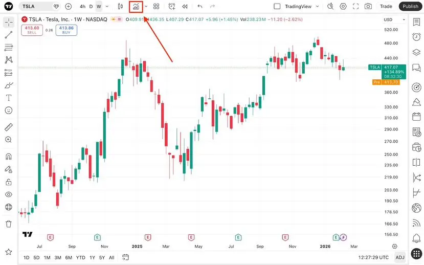Select the ruler measure tool

tap(9, 127)
